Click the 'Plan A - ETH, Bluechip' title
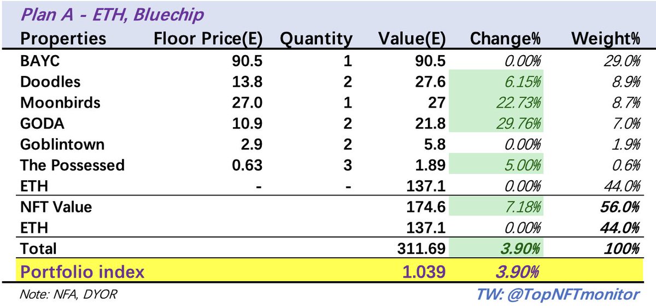656x308 pixels. [x=112, y=14]
